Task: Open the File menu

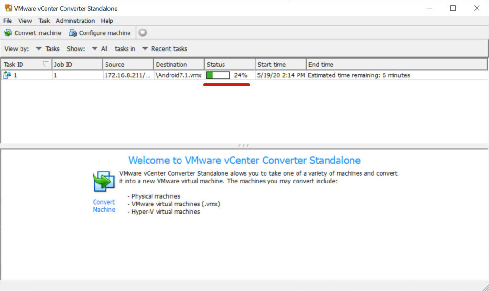Action: 8,21
